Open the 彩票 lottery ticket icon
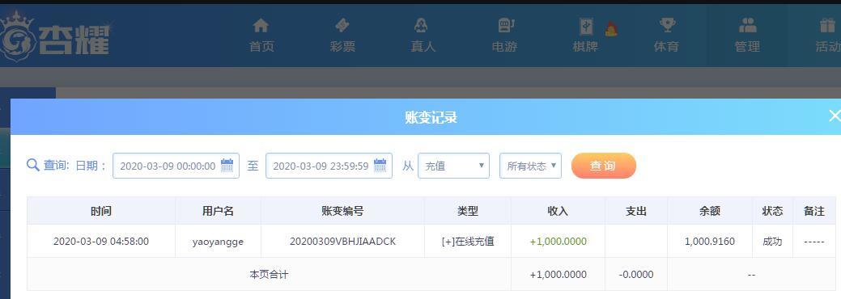Image resolution: width=841 pixels, height=299 pixels. point(342,25)
